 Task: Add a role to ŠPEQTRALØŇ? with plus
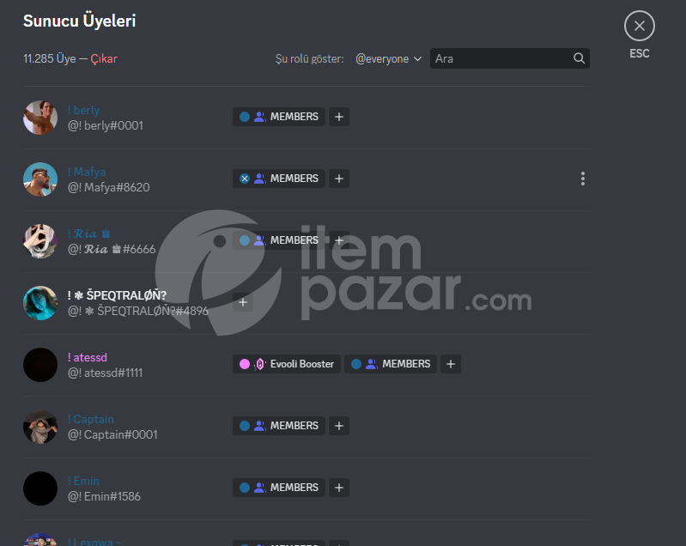pyautogui.click(x=243, y=302)
